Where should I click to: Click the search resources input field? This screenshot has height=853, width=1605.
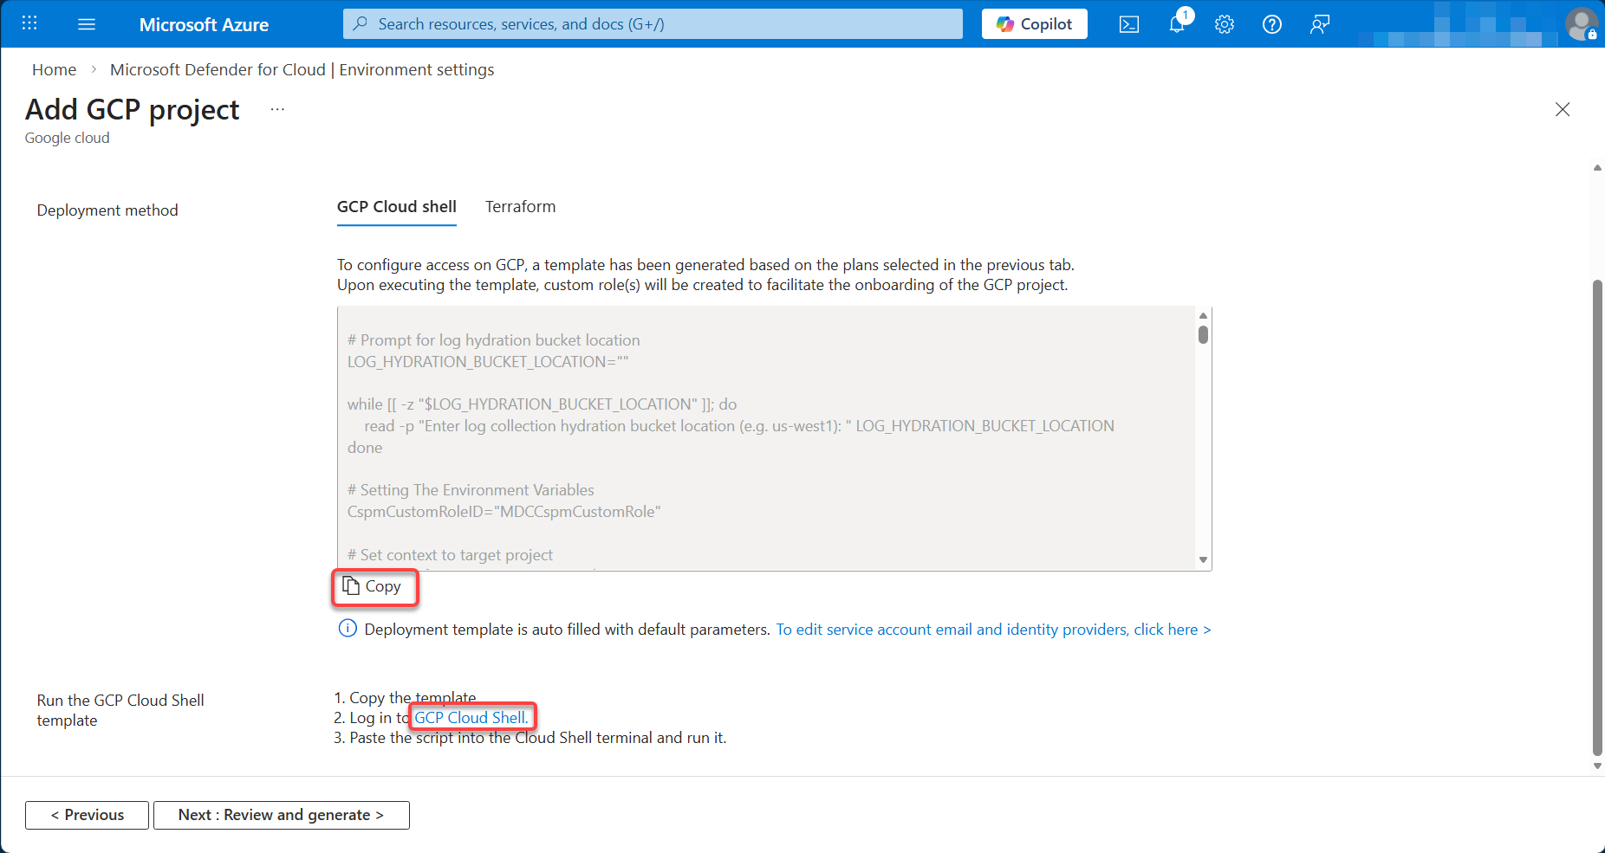pyautogui.click(x=659, y=24)
